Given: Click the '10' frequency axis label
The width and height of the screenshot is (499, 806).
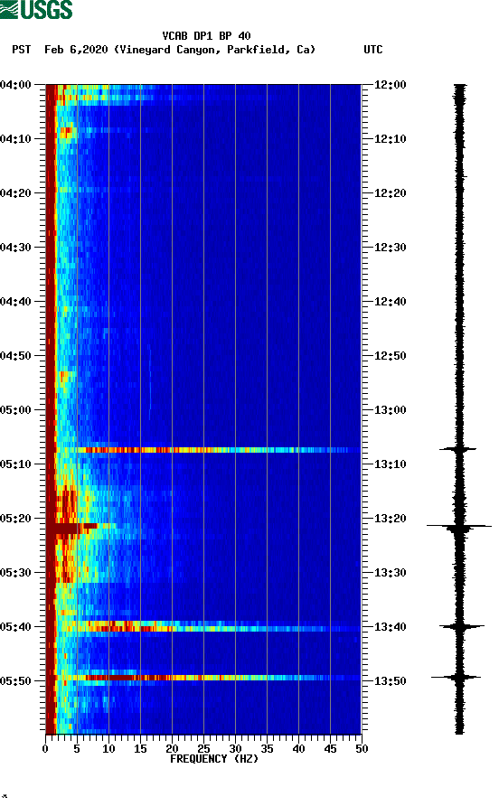Looking at the screenshot, I should click(108, 749).
